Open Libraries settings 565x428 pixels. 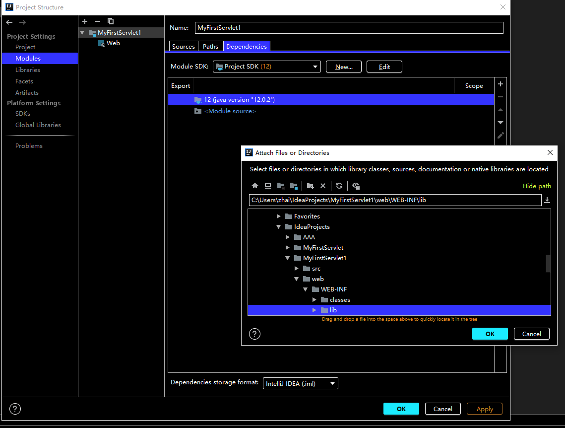coord(28,70)
